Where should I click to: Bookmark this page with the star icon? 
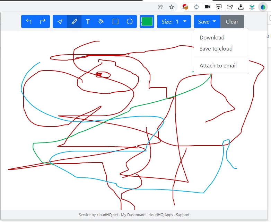point(172,7)
